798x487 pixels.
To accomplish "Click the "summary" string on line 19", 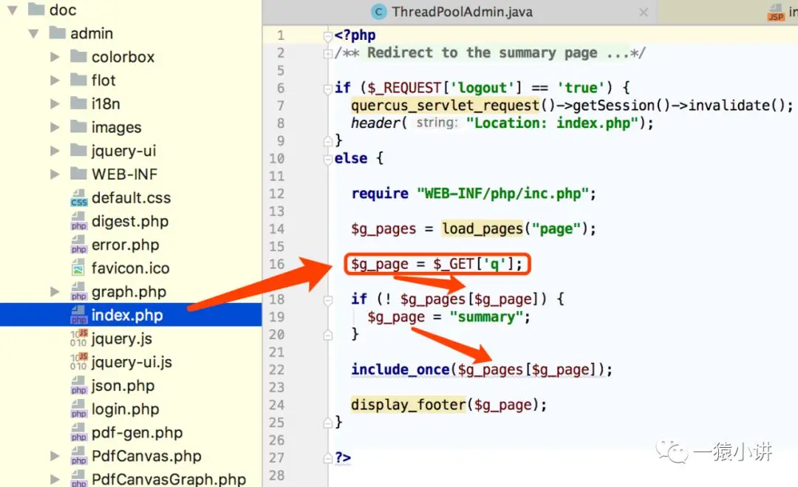I will click(x=486, y=317).
